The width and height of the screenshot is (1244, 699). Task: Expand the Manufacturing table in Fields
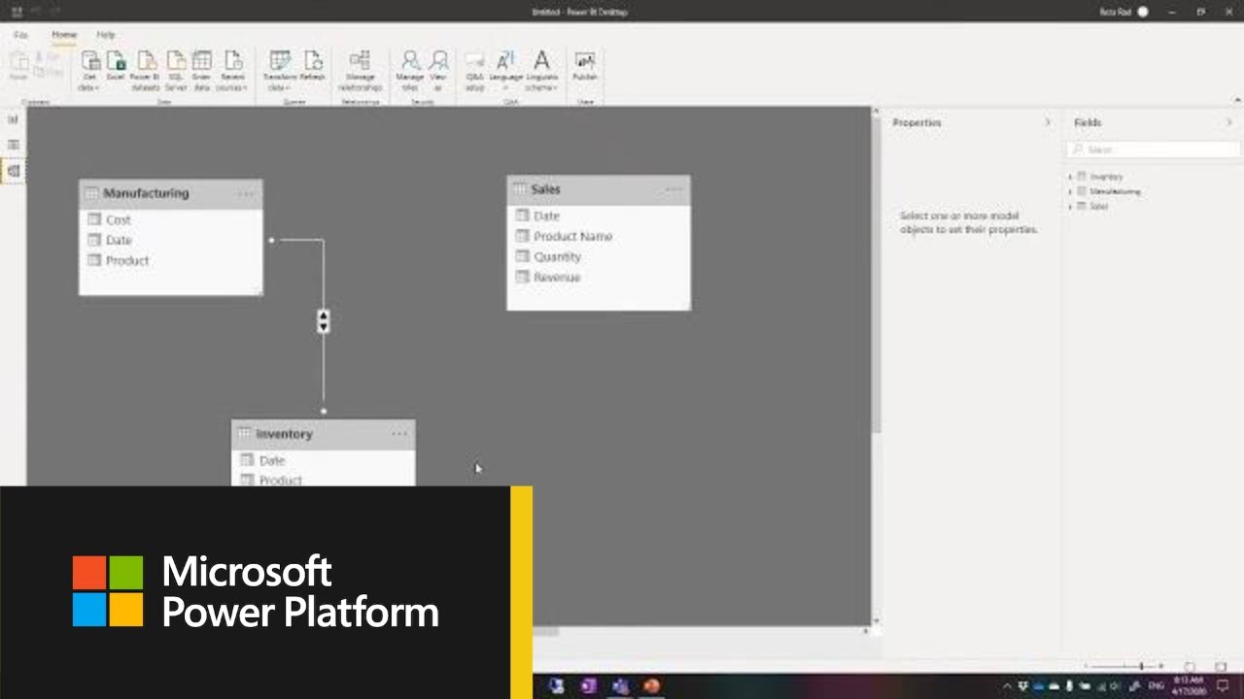[x=1070, y=191]
